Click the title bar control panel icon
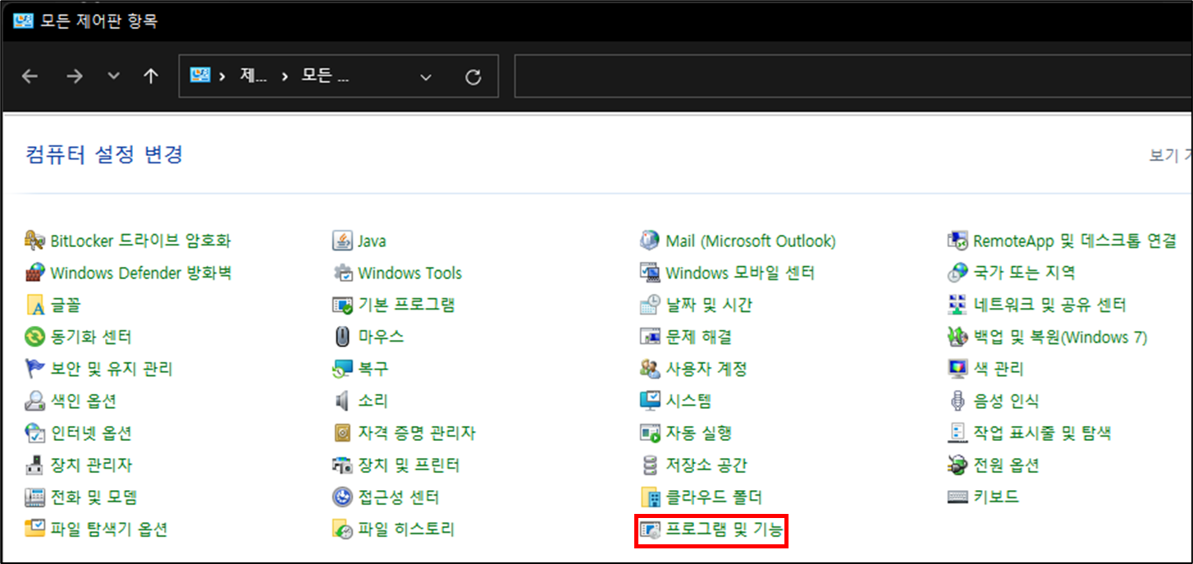 [23, 21]
